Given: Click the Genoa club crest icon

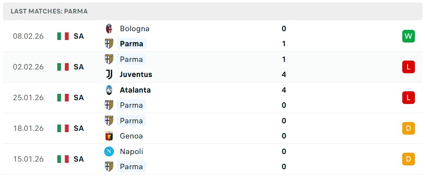Looking at the screenshot, I should point(109,136).
